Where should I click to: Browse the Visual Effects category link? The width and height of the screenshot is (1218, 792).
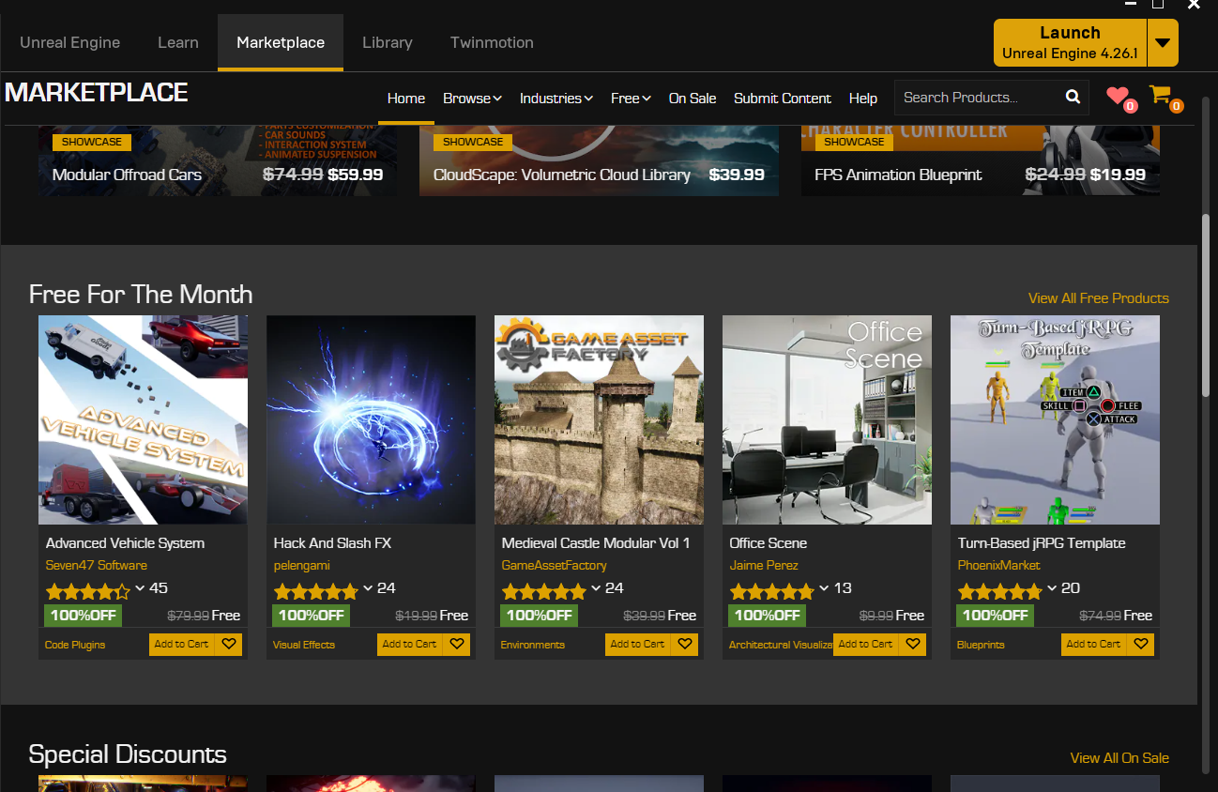point(304,646)
